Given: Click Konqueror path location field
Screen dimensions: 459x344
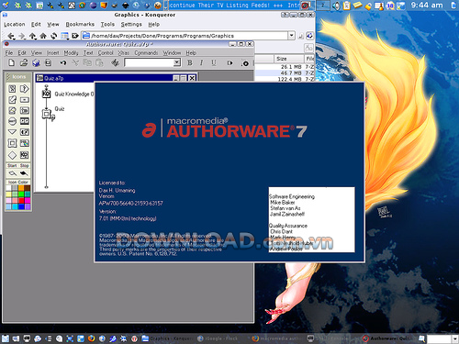Looking at the screenshot, I should point(188,36).
